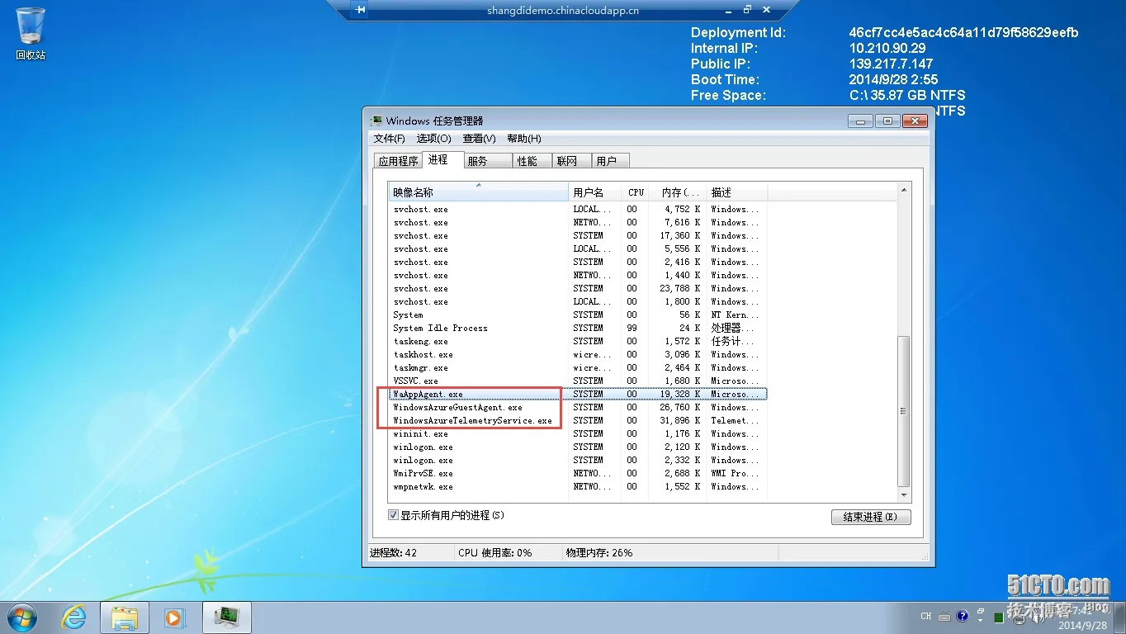1126x634 pixels.
Task: Click the 物理内存: 26% status entry
Action: [x=599, y=552]
